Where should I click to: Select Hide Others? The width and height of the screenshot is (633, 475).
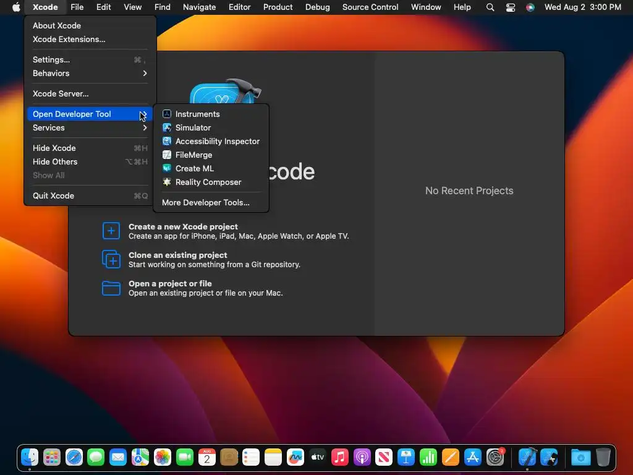(x=90, y=161)
